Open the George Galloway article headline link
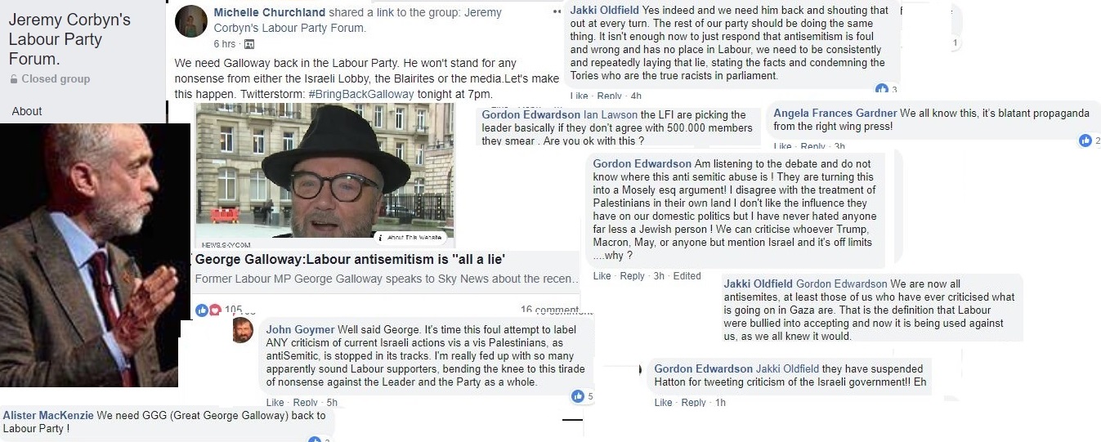 [x=350, y=260]
